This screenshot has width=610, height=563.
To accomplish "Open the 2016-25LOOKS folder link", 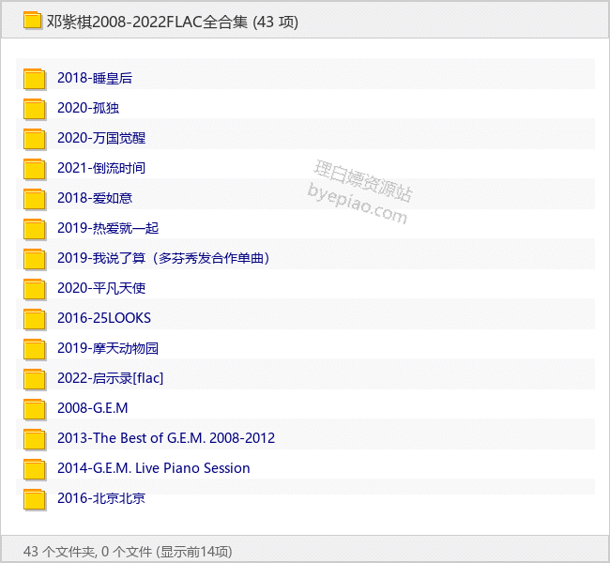I will click(104, 318).
